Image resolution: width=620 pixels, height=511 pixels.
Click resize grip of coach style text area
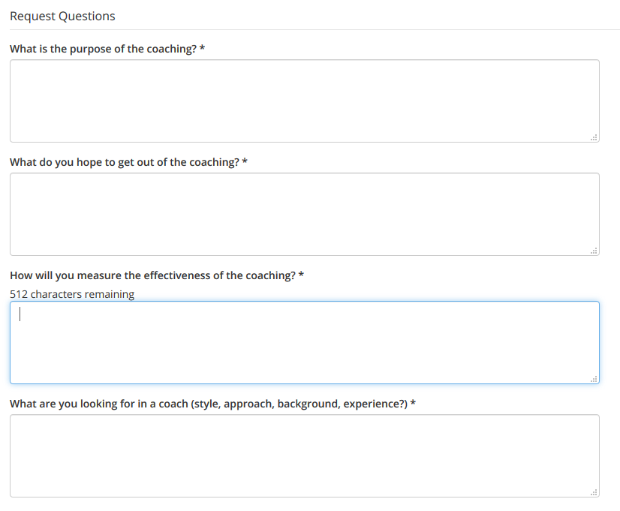coord(594,492)
